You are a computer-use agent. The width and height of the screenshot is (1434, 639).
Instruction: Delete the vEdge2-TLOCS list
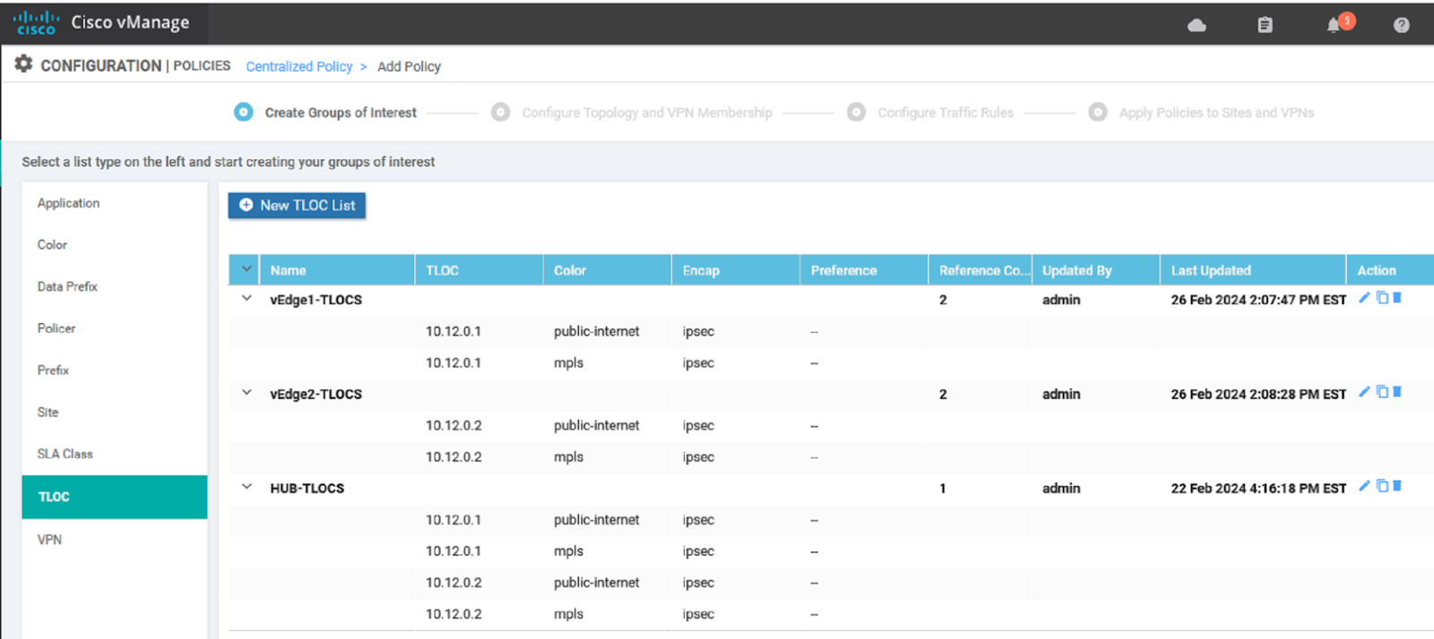tap(1397, 392)
